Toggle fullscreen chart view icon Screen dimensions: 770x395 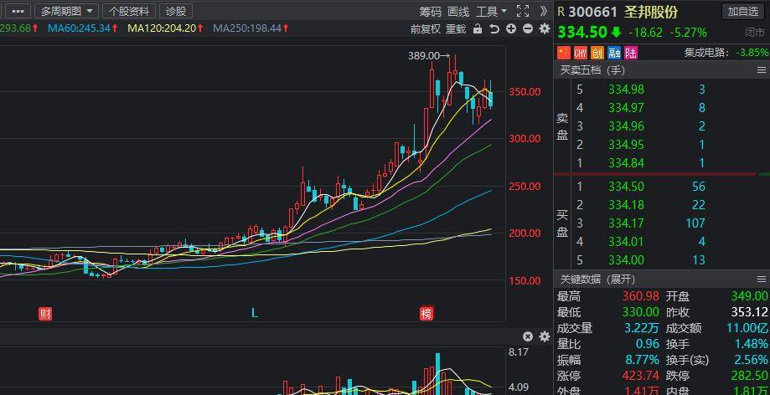pos(523,11)
